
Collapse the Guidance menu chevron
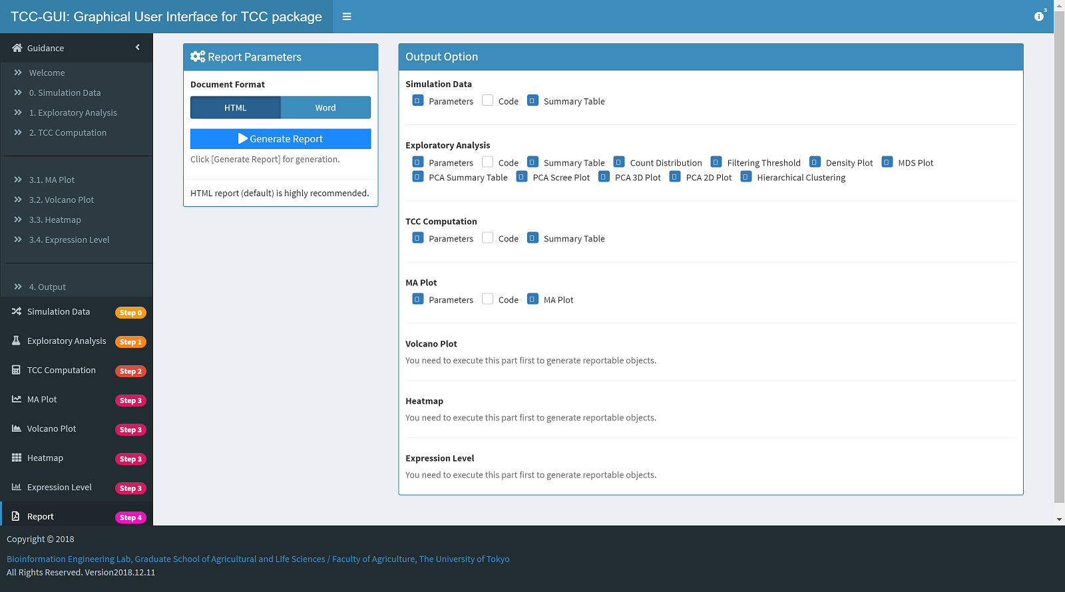[138, 47]
